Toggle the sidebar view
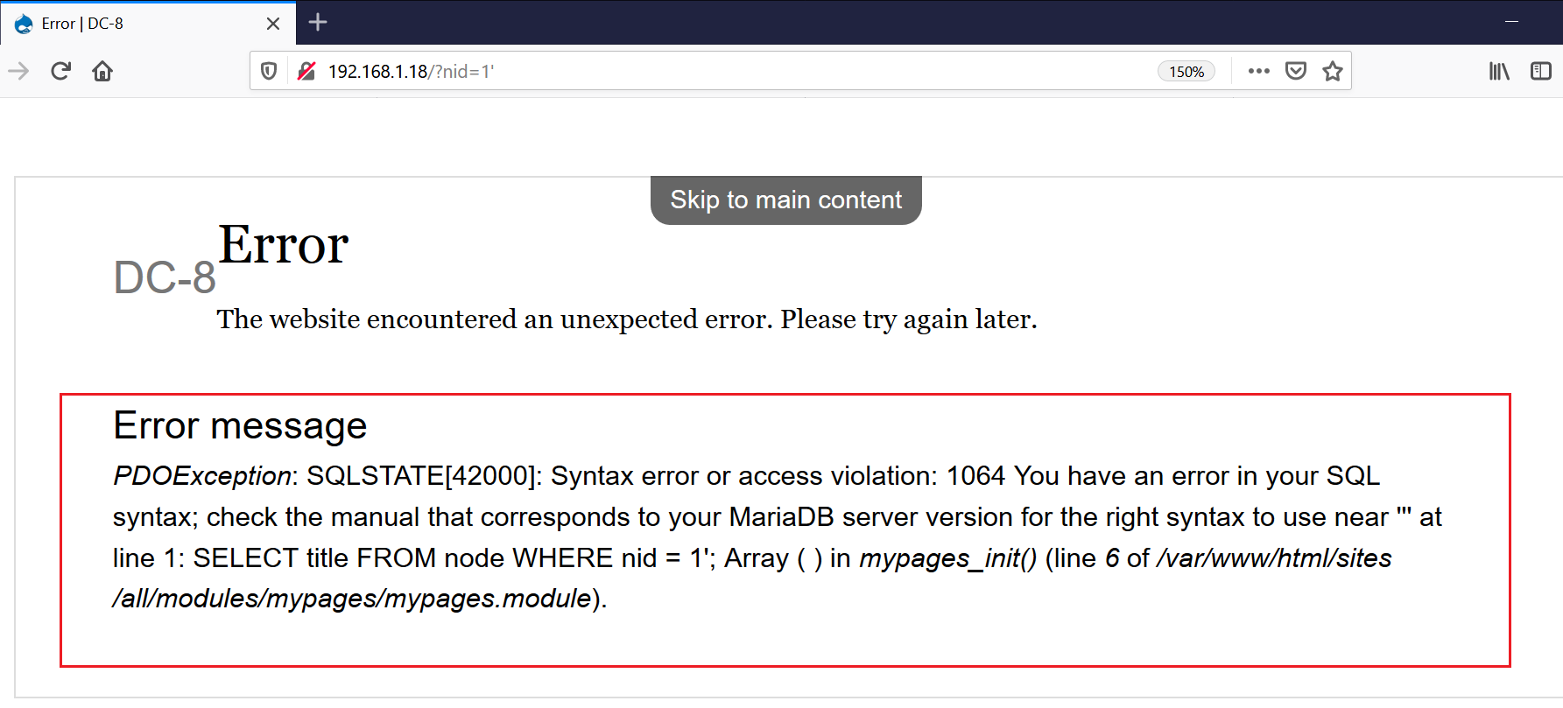Image resolution: width=1563 pixels, height=708 pixels. pyautogui.click(x=1540, y=71)
